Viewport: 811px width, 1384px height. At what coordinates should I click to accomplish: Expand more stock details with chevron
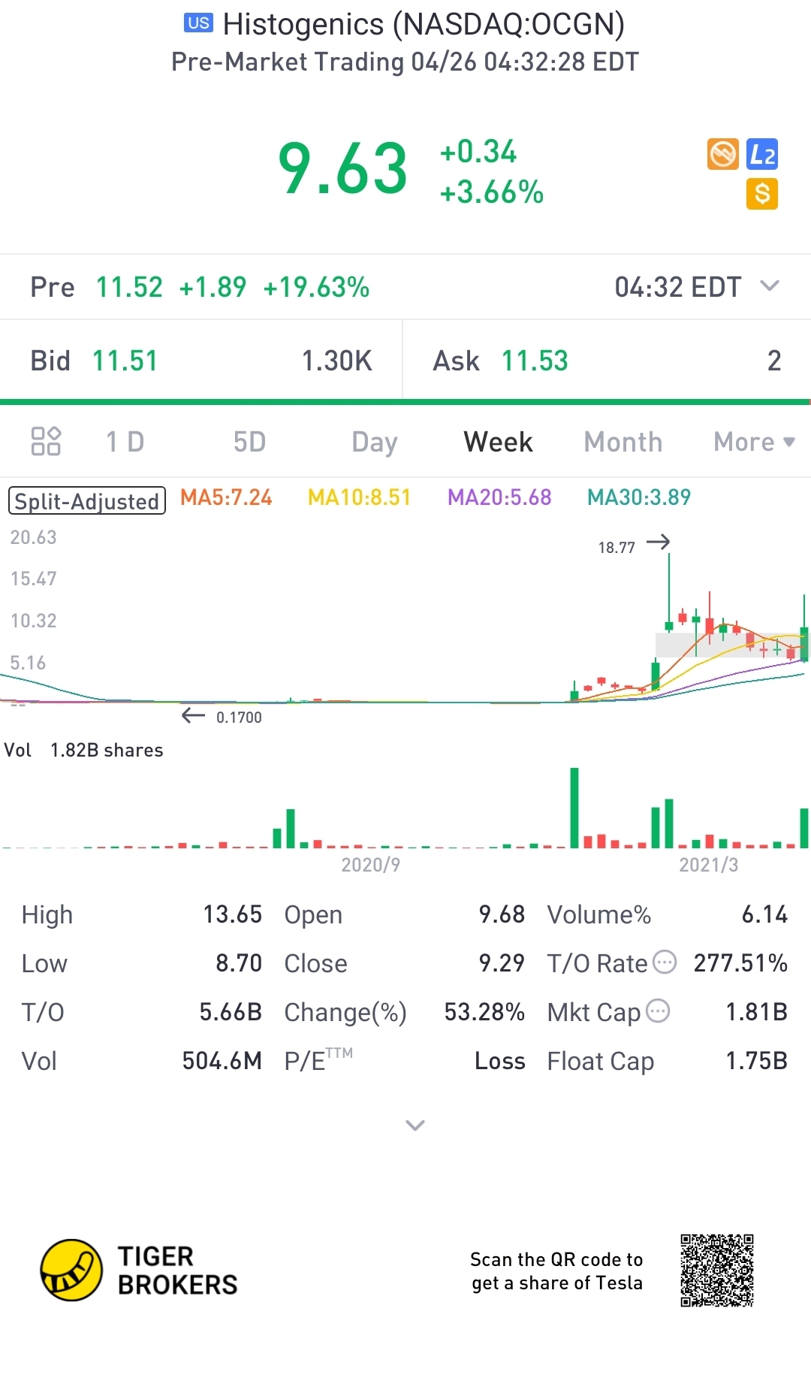(415, 1125)
